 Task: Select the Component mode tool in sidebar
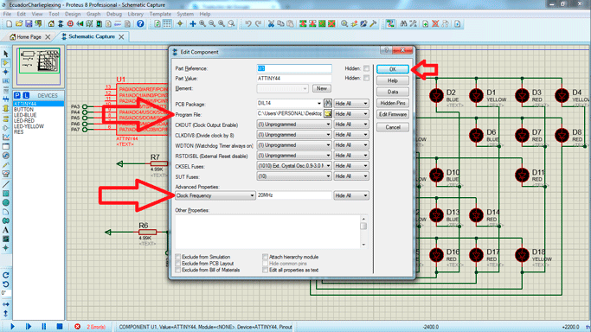pyautogui.click(x=6, y=63)
